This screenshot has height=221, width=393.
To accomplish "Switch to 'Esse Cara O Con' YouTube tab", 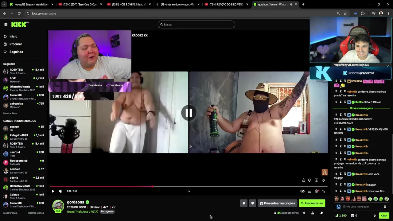I will (x=80, y=4).
